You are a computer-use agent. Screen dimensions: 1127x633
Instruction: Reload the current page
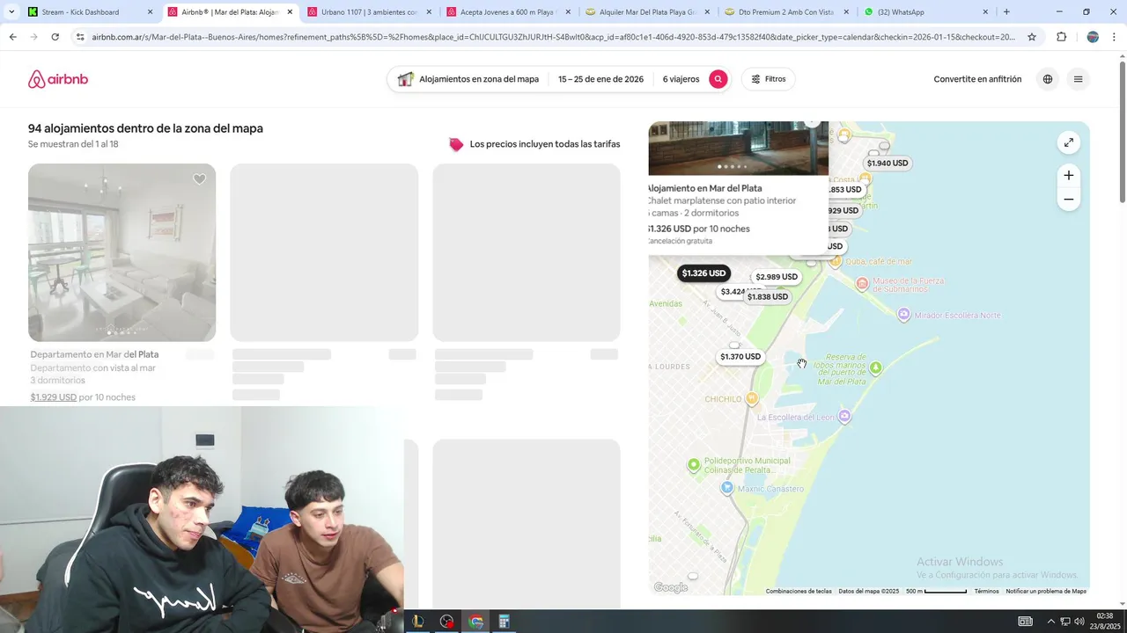(x=55, y=37)
